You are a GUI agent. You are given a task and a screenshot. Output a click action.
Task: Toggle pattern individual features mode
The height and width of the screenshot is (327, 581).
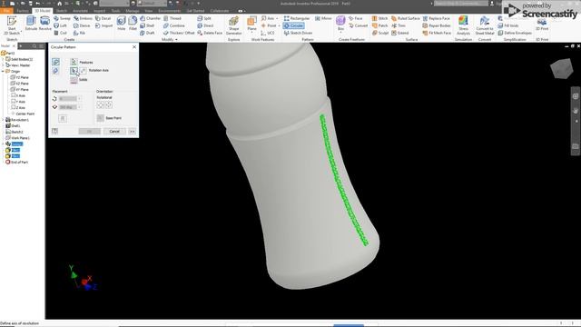click(x=55, y=62)
